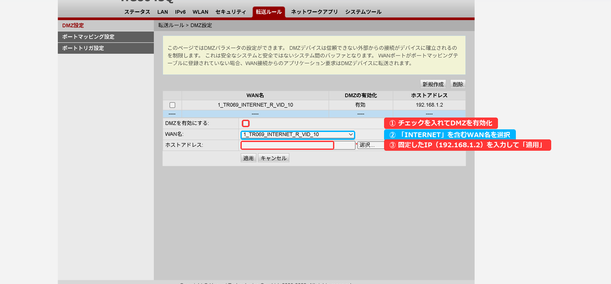Click the 適用 button
This screenshot has height=284, width=611.
tap(248, 158)
